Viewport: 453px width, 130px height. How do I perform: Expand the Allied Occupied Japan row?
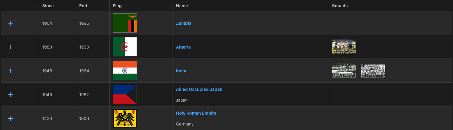10,95
